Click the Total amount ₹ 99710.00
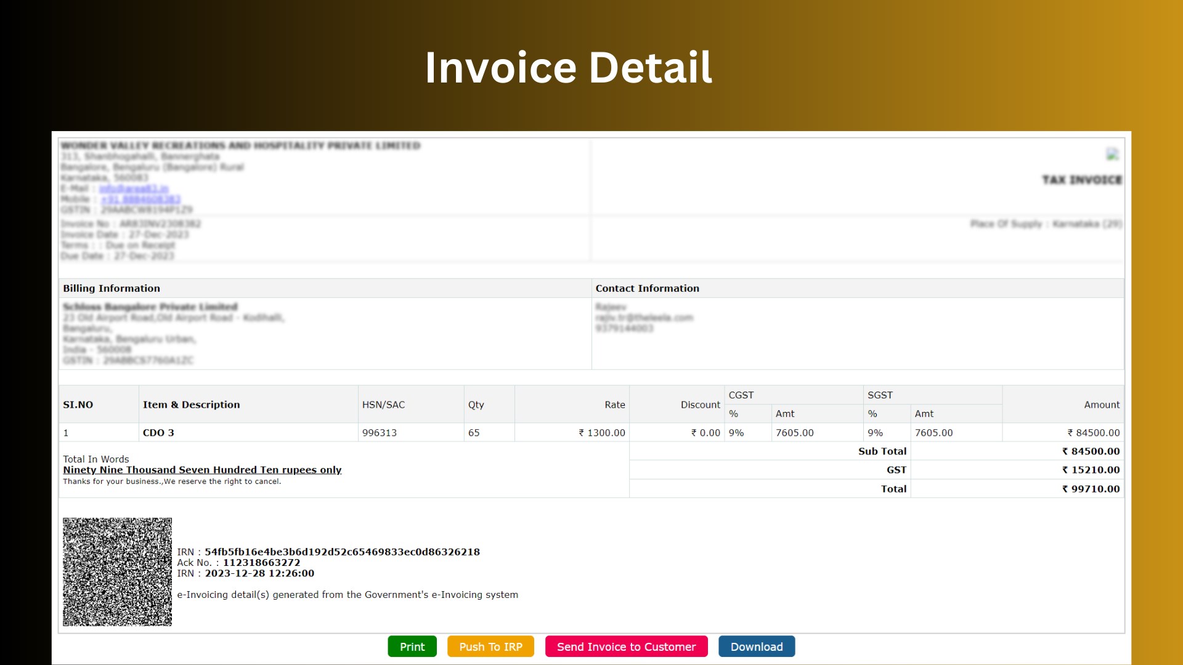The height and width of the screenshot is (665, 1183). tap(1091, 488)
